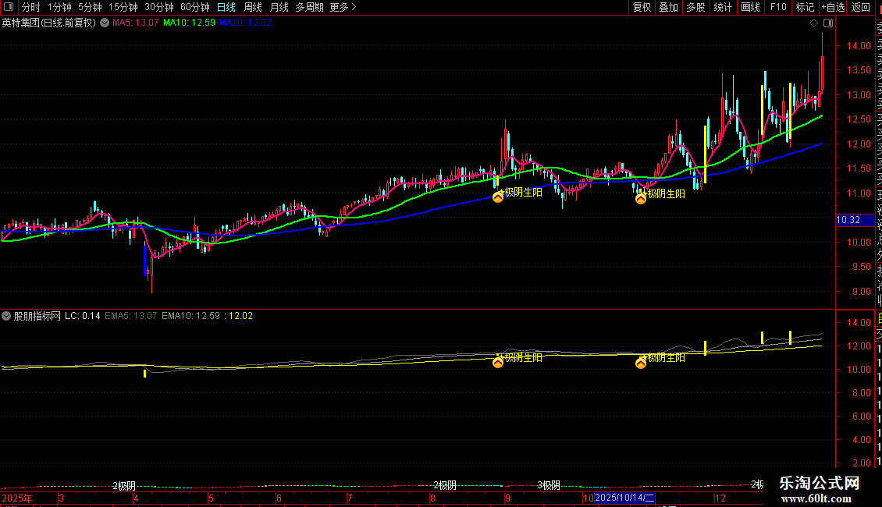
Task: Select the 15分钟 period tab
Action: [123, 7]
